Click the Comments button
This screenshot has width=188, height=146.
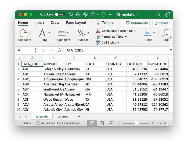(x=137, y=23)
